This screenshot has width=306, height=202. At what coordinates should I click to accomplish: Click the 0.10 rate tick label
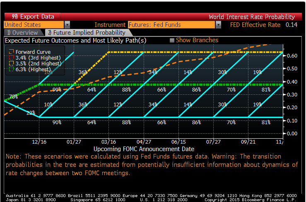[292, 120]
